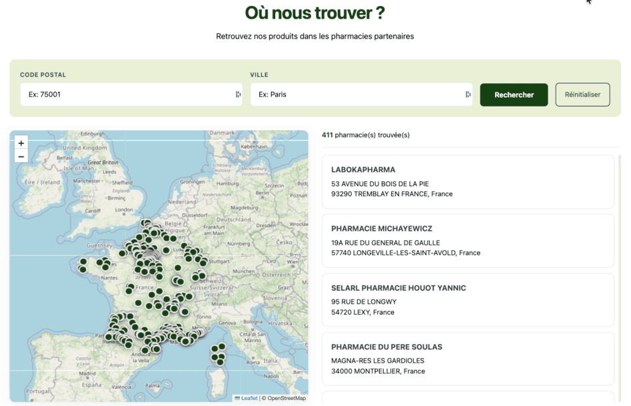Click 34000 MONTPELLIER, France text
This screenshot has width=631, height=406.
click(378, 371)
